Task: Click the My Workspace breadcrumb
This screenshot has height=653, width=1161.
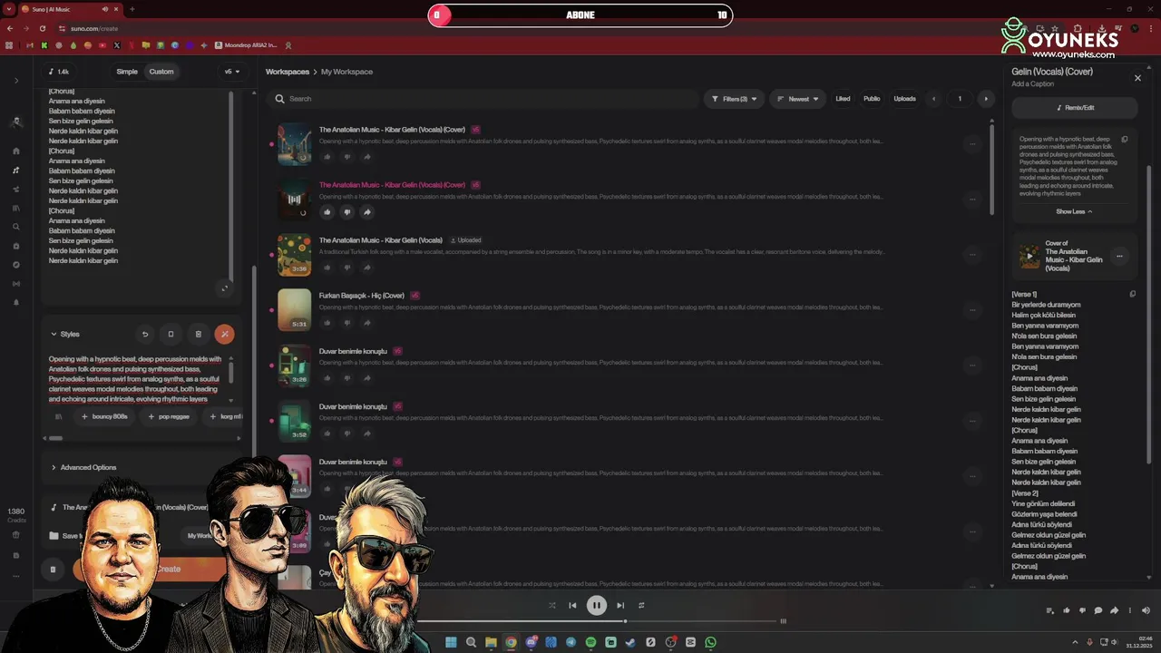Action: [x=346, y=72]
